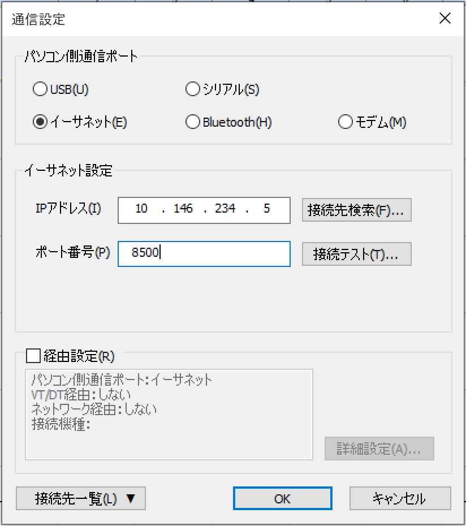This screenshot has width=466, height=526.
Task: Click the キャンセル button
Action: (x=400, y=498)
